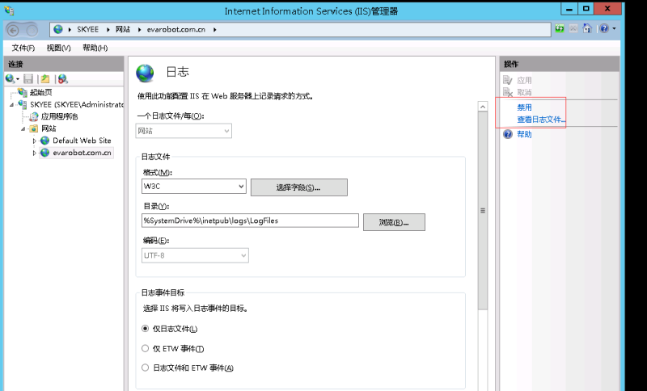Click the 选择字段(S)... button
Viewport: 647px width, 391px height.
click(x=298, y=187)
